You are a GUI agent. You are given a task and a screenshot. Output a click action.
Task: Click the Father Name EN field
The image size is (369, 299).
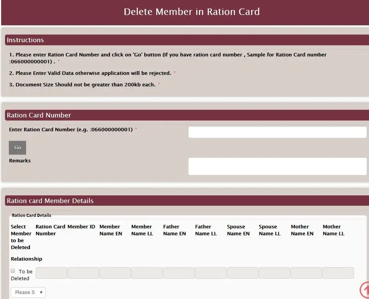point(178,273)
